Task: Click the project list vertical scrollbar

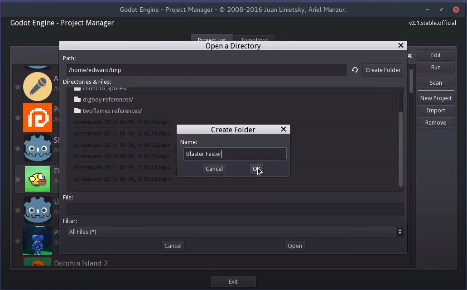Action: (411, 81)
